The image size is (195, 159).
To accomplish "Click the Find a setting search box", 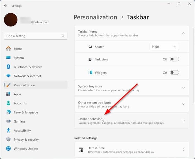I will tap(33, 36).
